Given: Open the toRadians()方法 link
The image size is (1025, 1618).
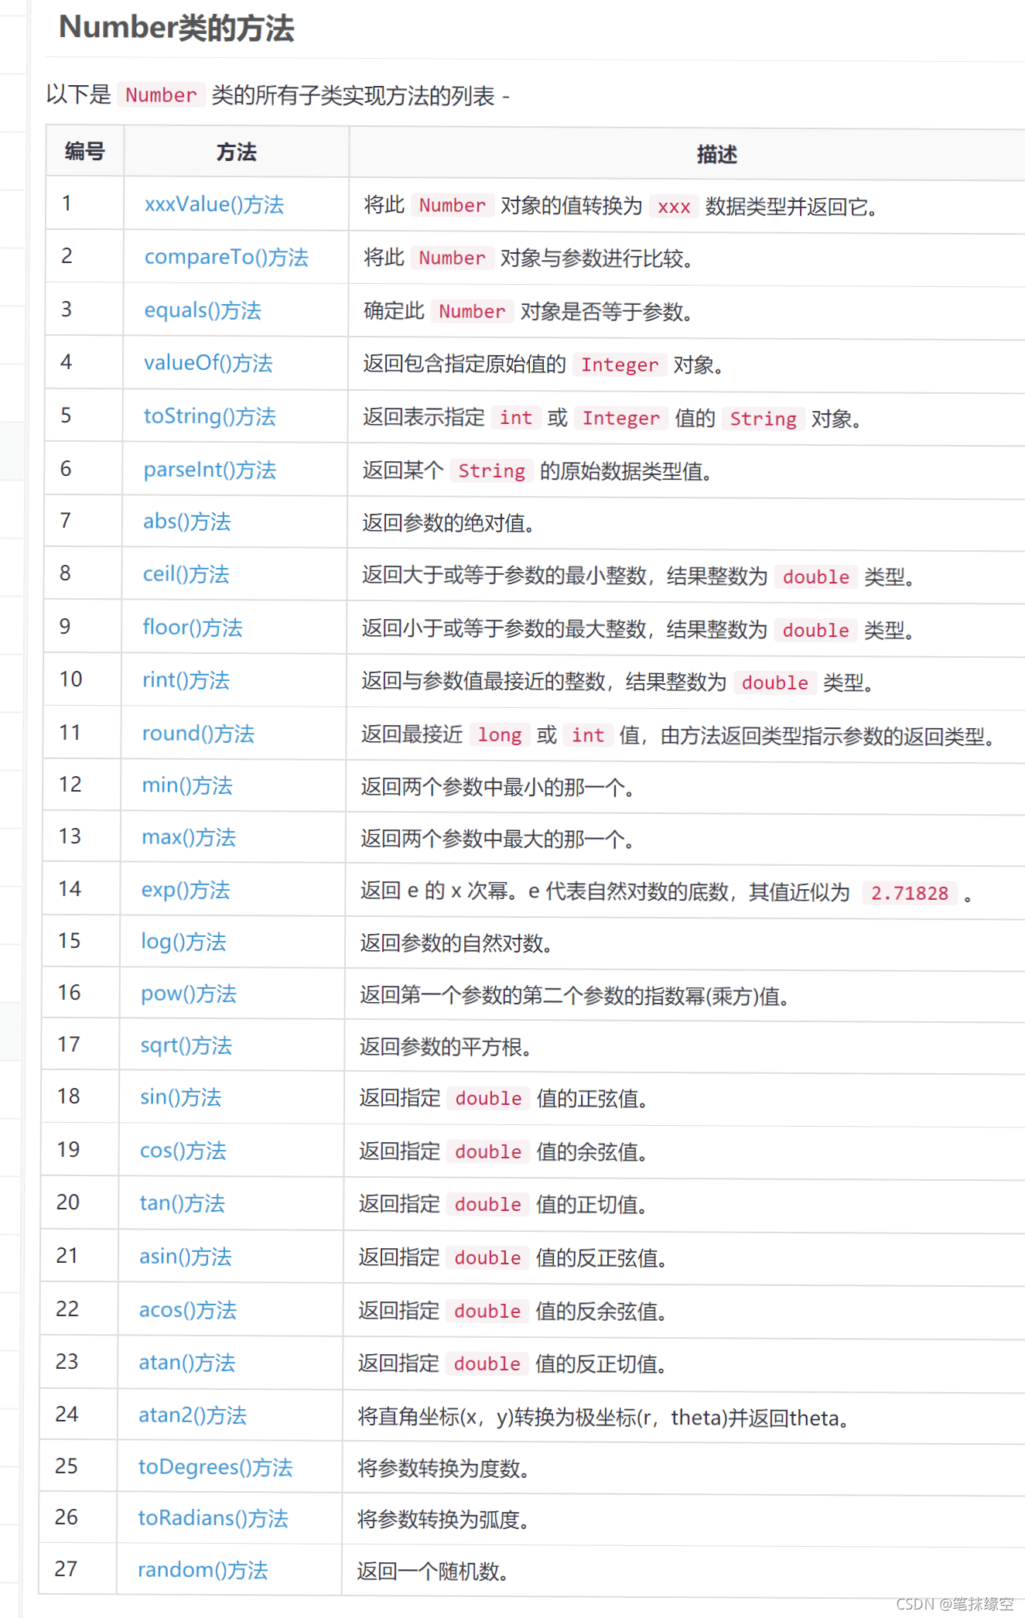Looking at the screenshot, I should (x=213, y=1519).
